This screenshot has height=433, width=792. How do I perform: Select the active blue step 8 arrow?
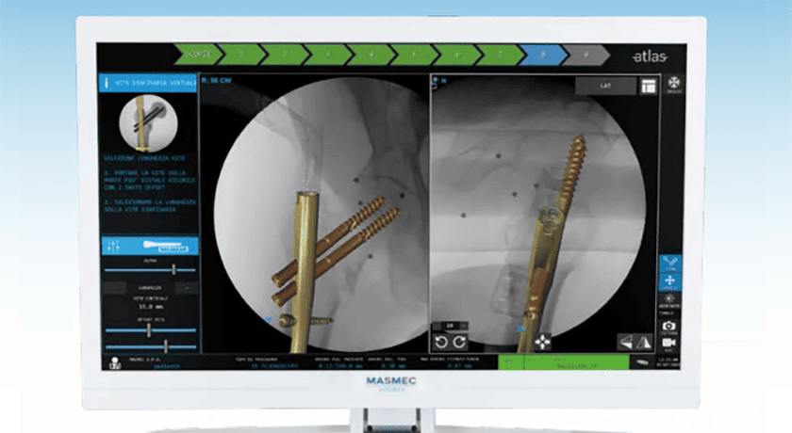(543, 55)
